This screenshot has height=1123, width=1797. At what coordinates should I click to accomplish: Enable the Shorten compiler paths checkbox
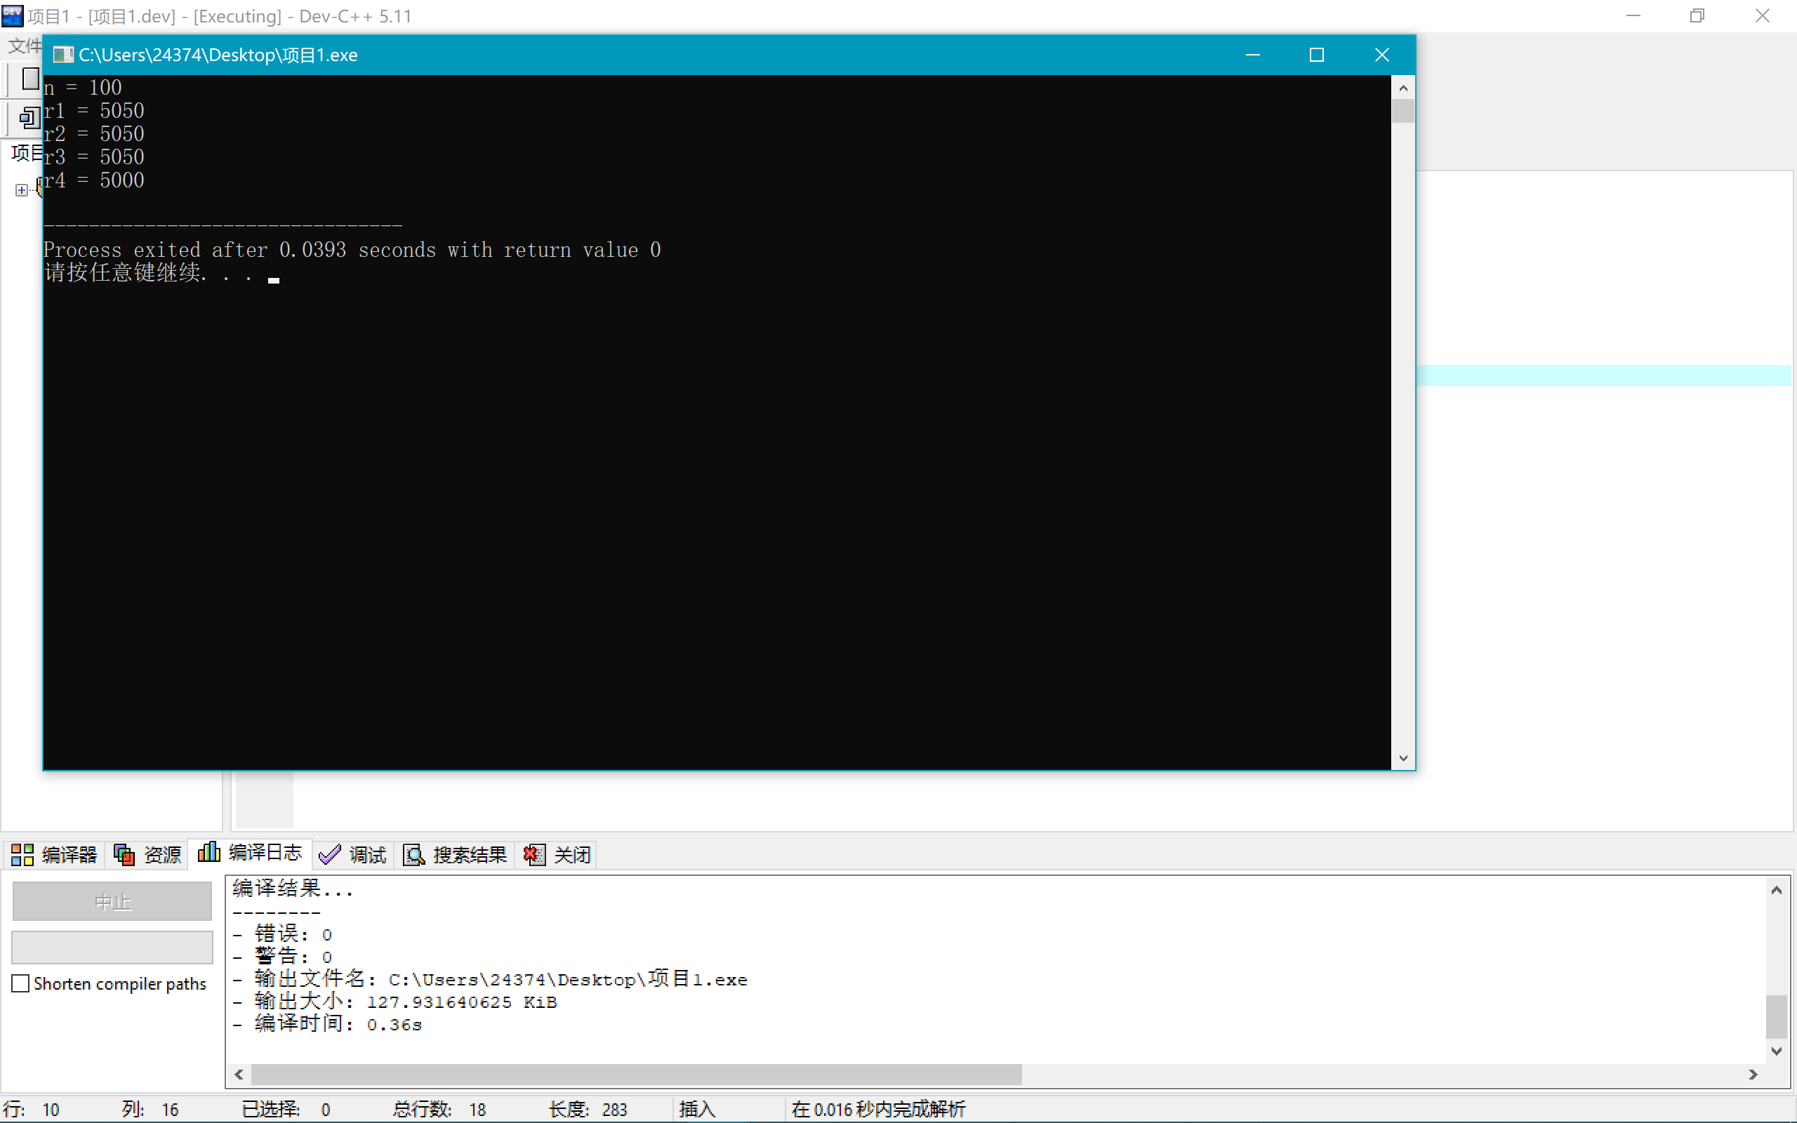pyautogui.click(x=21, y=983)
